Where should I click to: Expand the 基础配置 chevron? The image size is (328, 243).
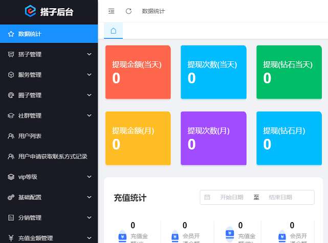(x=90, y=197)
